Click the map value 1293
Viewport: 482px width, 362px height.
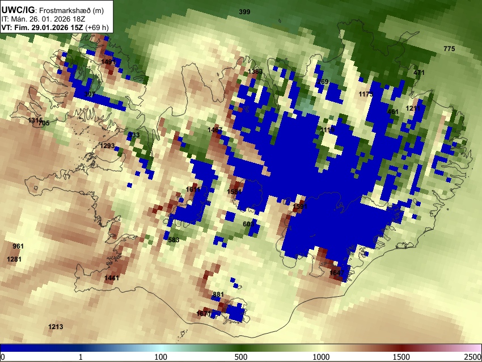(107, 146)
